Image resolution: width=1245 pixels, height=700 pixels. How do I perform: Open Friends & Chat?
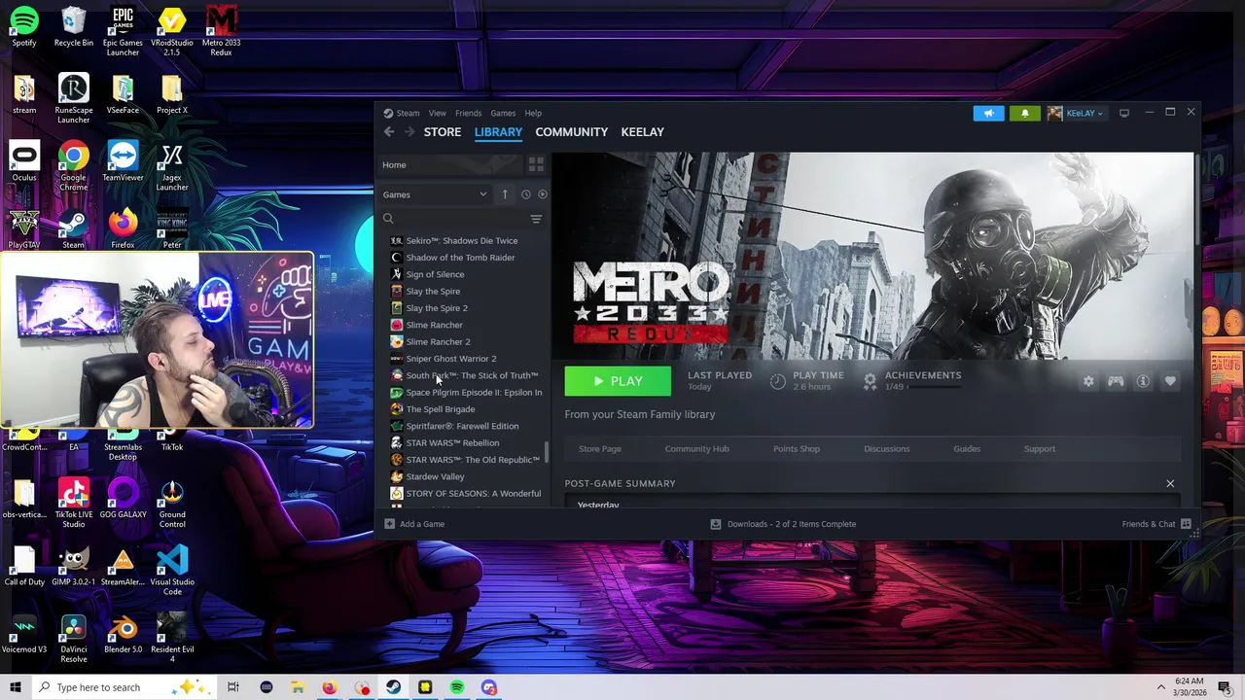[x=1156, y=524]
